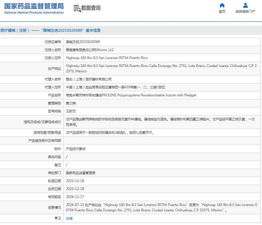Click the 注册人住所 address value

[107, 58]
